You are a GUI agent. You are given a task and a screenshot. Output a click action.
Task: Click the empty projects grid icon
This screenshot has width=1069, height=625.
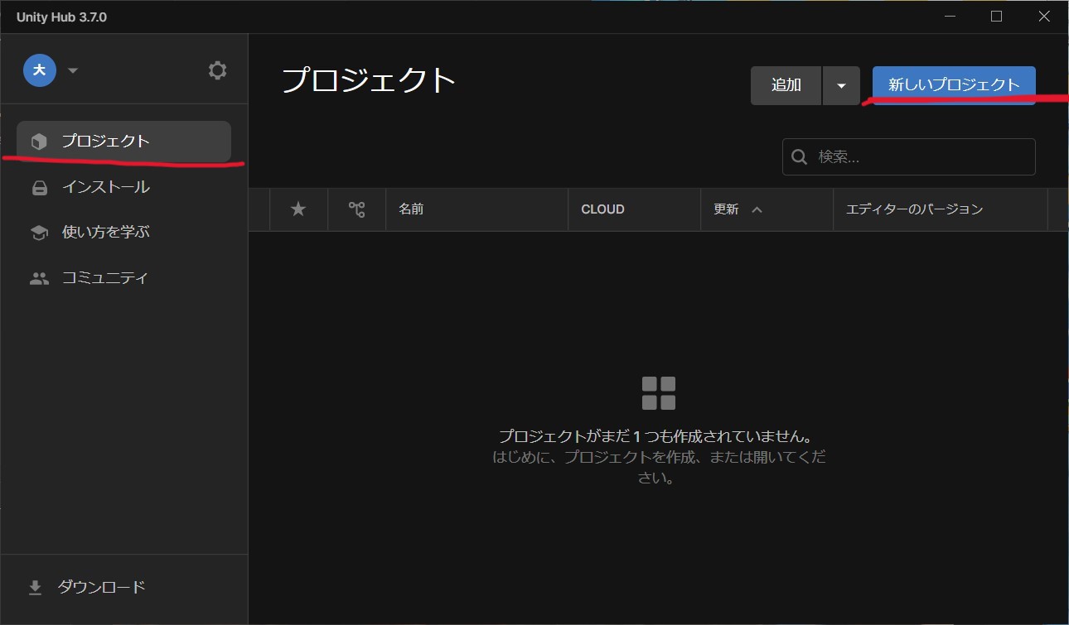point(659,393)
